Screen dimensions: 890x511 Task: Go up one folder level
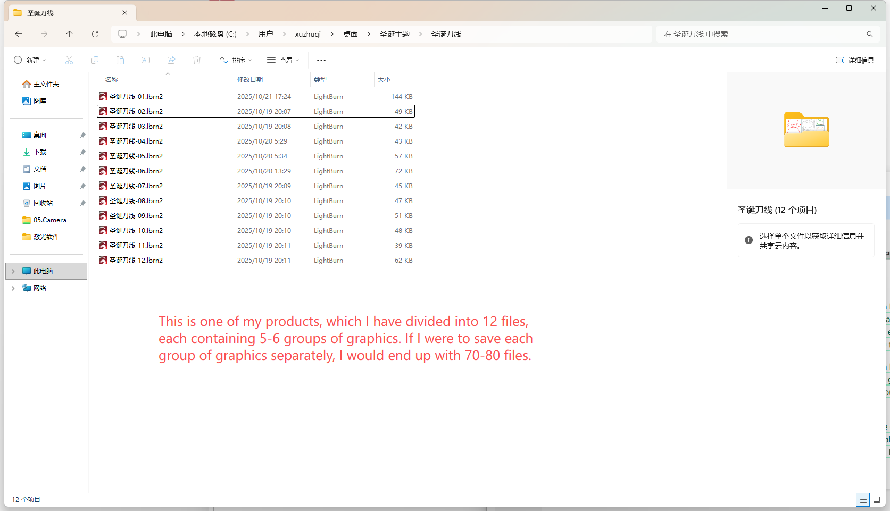70,34
